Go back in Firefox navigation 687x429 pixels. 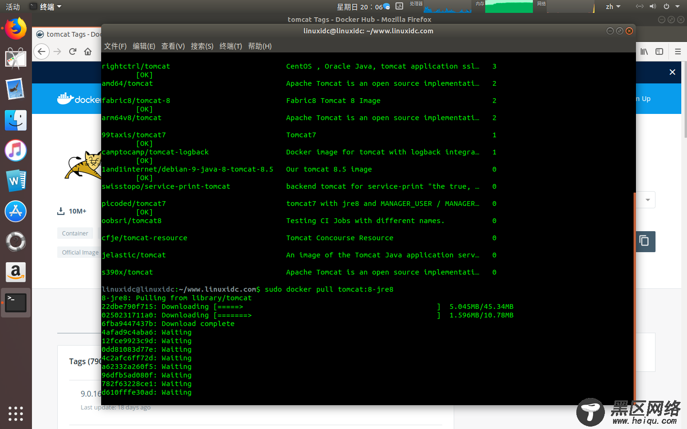[x=42, y=51]
